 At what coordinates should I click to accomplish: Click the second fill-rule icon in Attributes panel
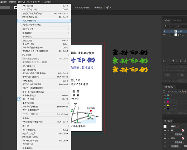(x=182, y=75)
